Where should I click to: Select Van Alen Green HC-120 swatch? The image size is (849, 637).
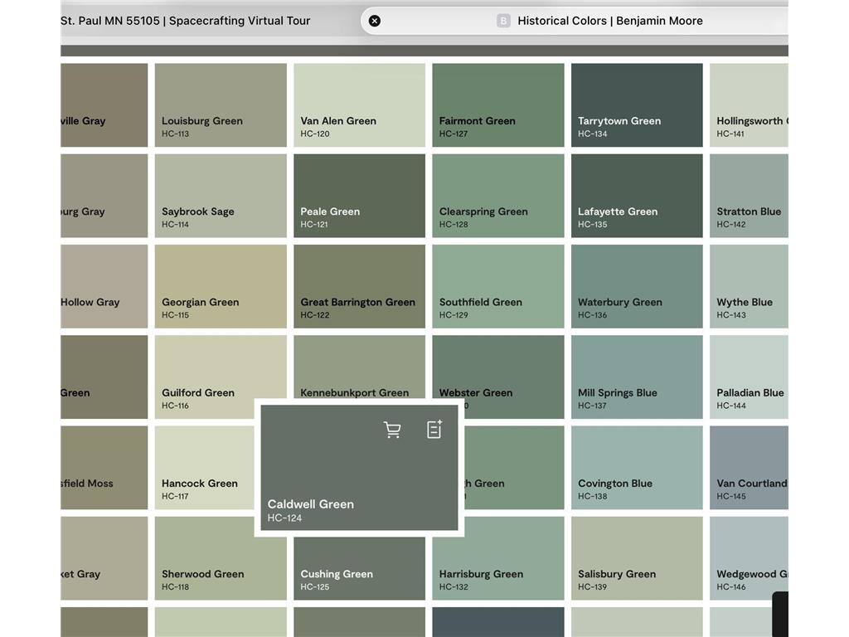[360, 105]
